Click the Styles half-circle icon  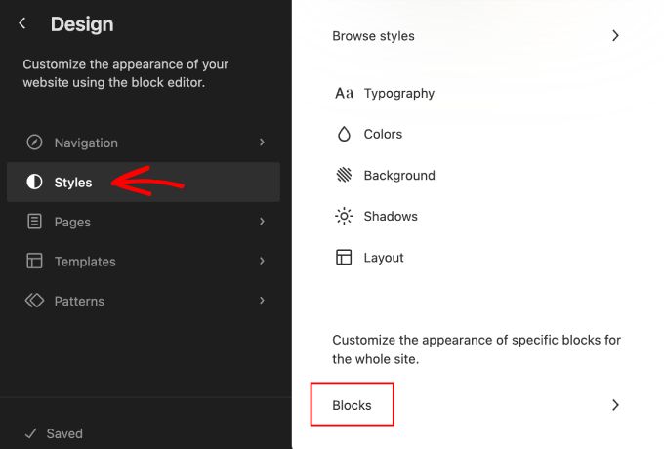tap(35, 182)
